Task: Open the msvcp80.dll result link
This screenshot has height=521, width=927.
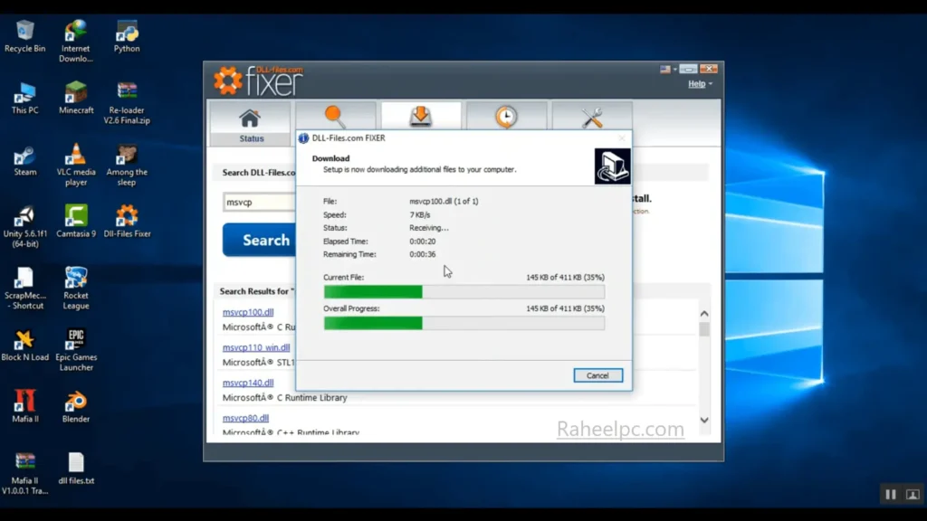Action: (245, 418)
